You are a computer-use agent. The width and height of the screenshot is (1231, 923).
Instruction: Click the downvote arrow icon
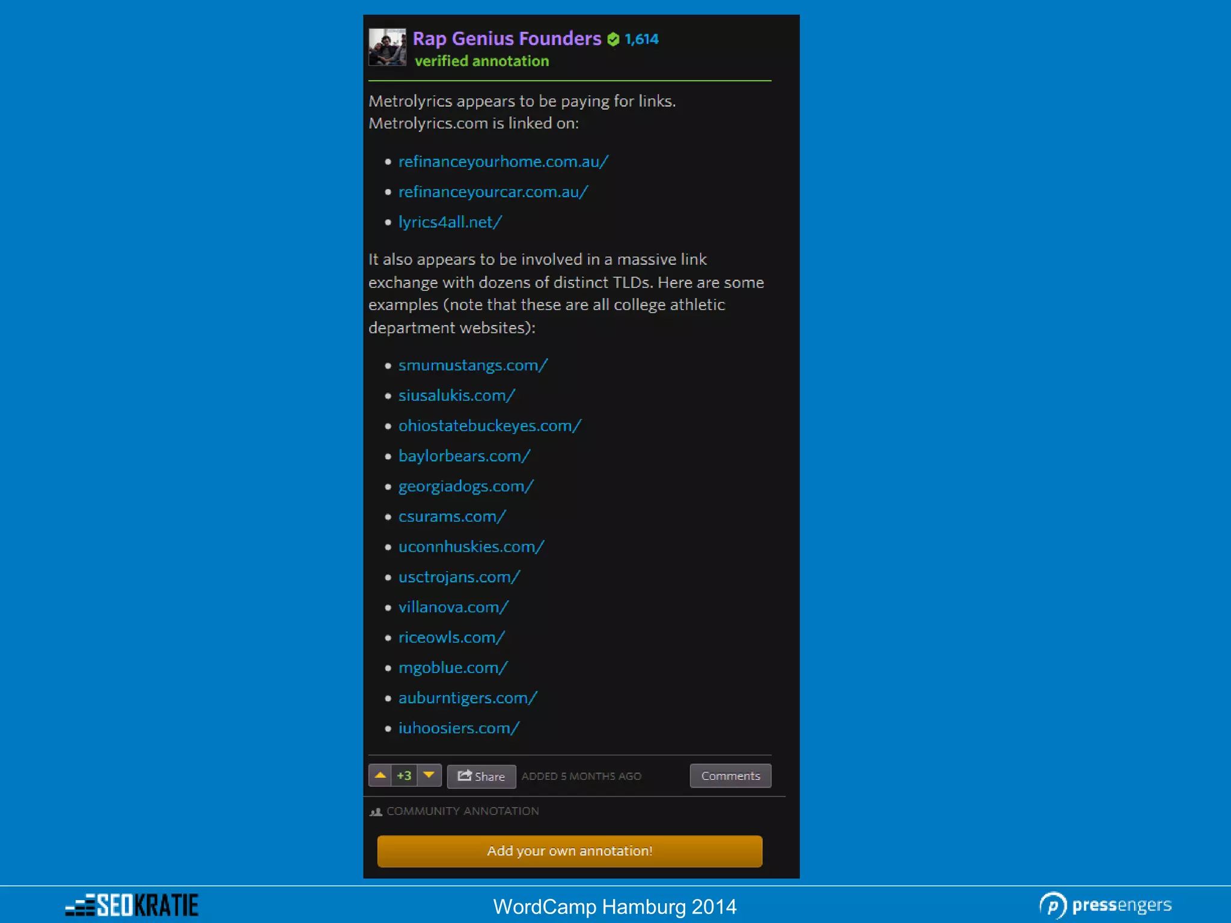pos(429,775)
